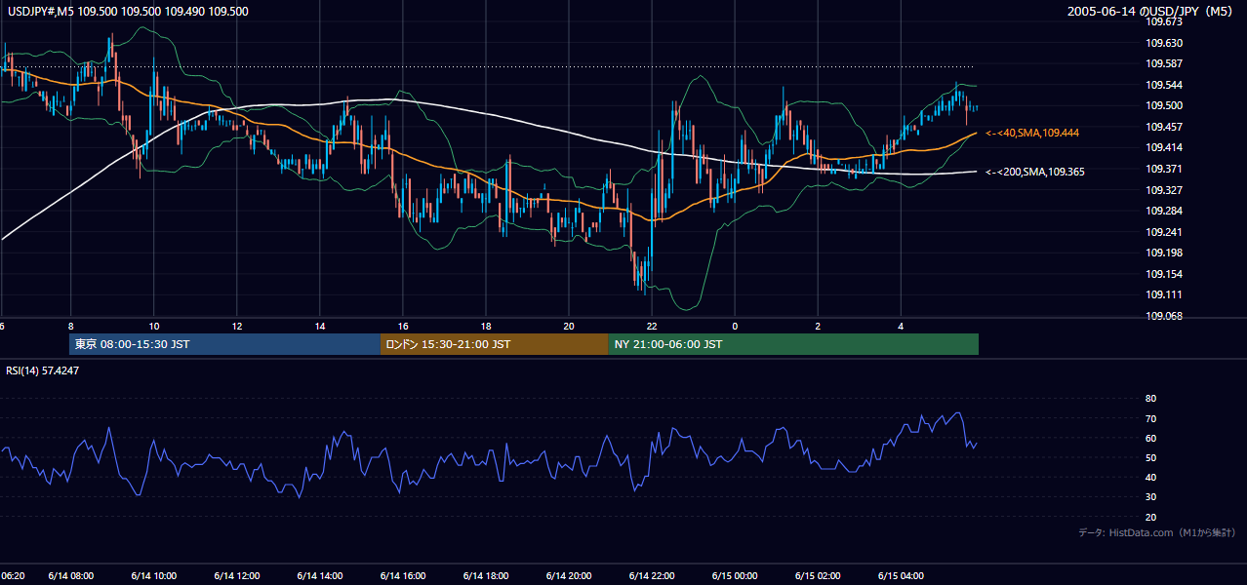Screen dimensions: 1247x585
Task: Click price level 109.111 on the axis
Action: (1166, 294)
